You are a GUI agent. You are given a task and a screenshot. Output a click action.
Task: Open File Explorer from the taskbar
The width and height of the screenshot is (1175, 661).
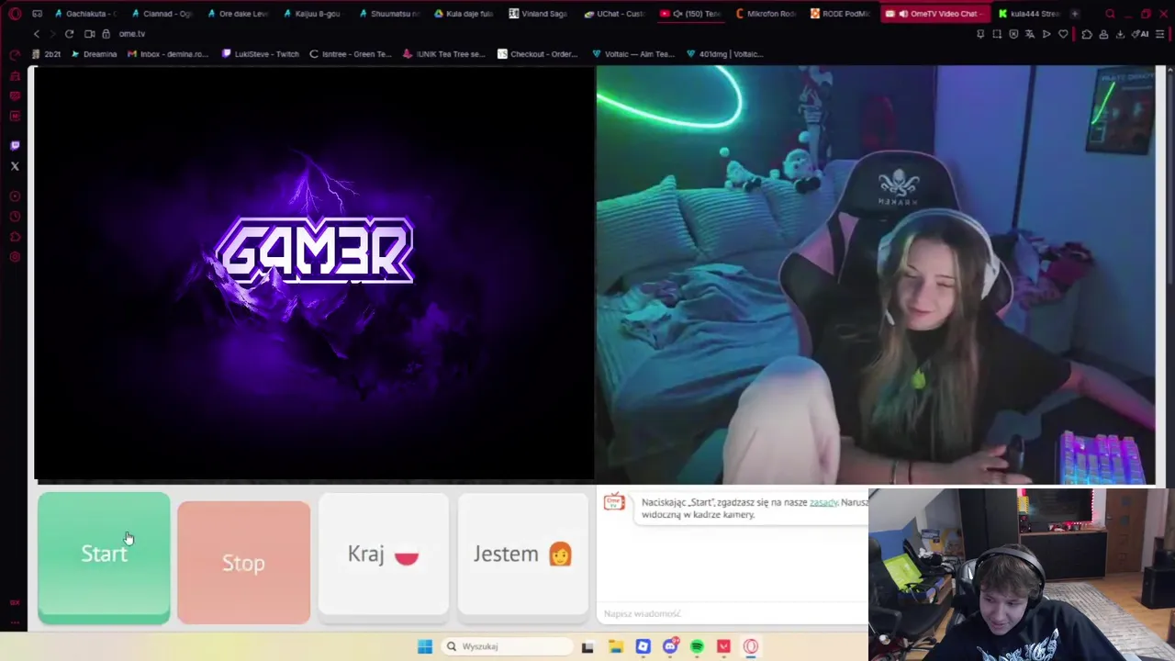615,646
